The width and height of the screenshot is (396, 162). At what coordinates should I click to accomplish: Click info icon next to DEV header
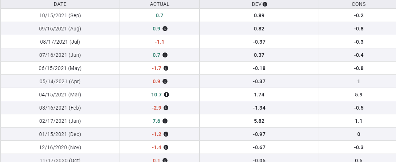[265, 4]
